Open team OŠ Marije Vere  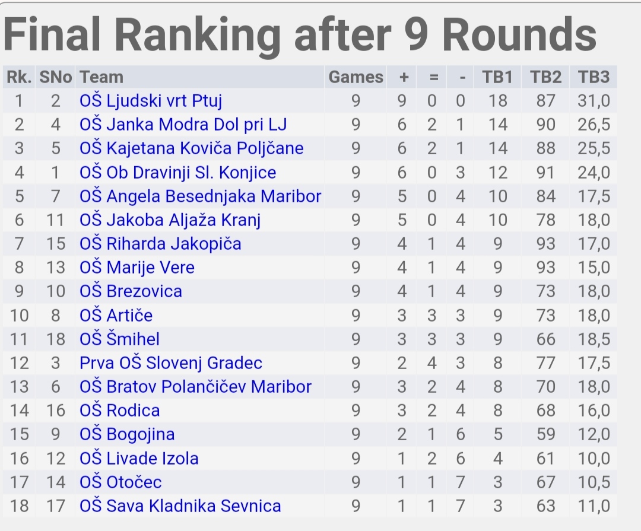tap(137, 268)
